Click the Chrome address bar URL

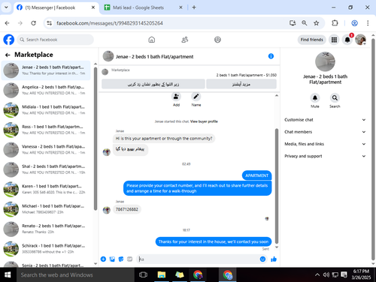[x=110, y=23]
